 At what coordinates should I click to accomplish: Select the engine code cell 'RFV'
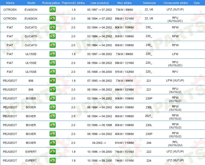pyautogui.click(x=175, y=72)
